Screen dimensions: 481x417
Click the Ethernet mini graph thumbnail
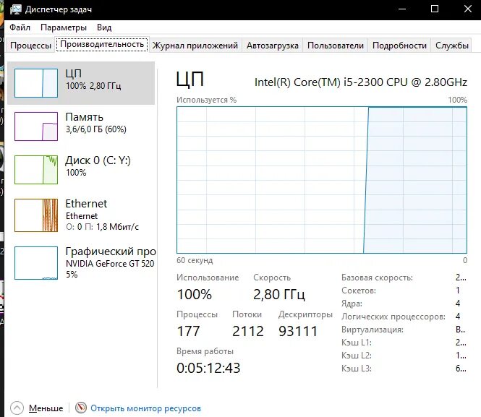pos(36,215)
